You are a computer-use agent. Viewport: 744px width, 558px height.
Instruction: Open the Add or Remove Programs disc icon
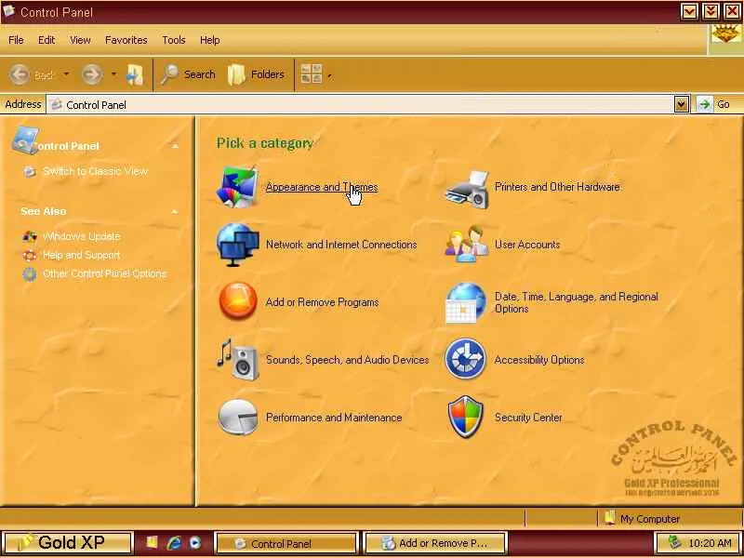click(238, 301)
